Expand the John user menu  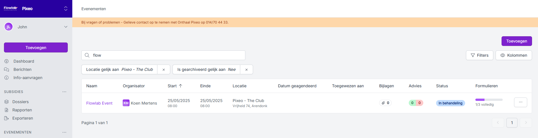coord(66,27)
